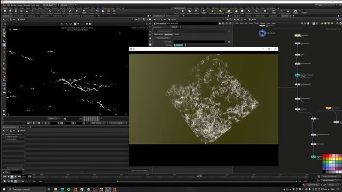Play the timeline forward

pyautogui.click(x=15, y=177)
